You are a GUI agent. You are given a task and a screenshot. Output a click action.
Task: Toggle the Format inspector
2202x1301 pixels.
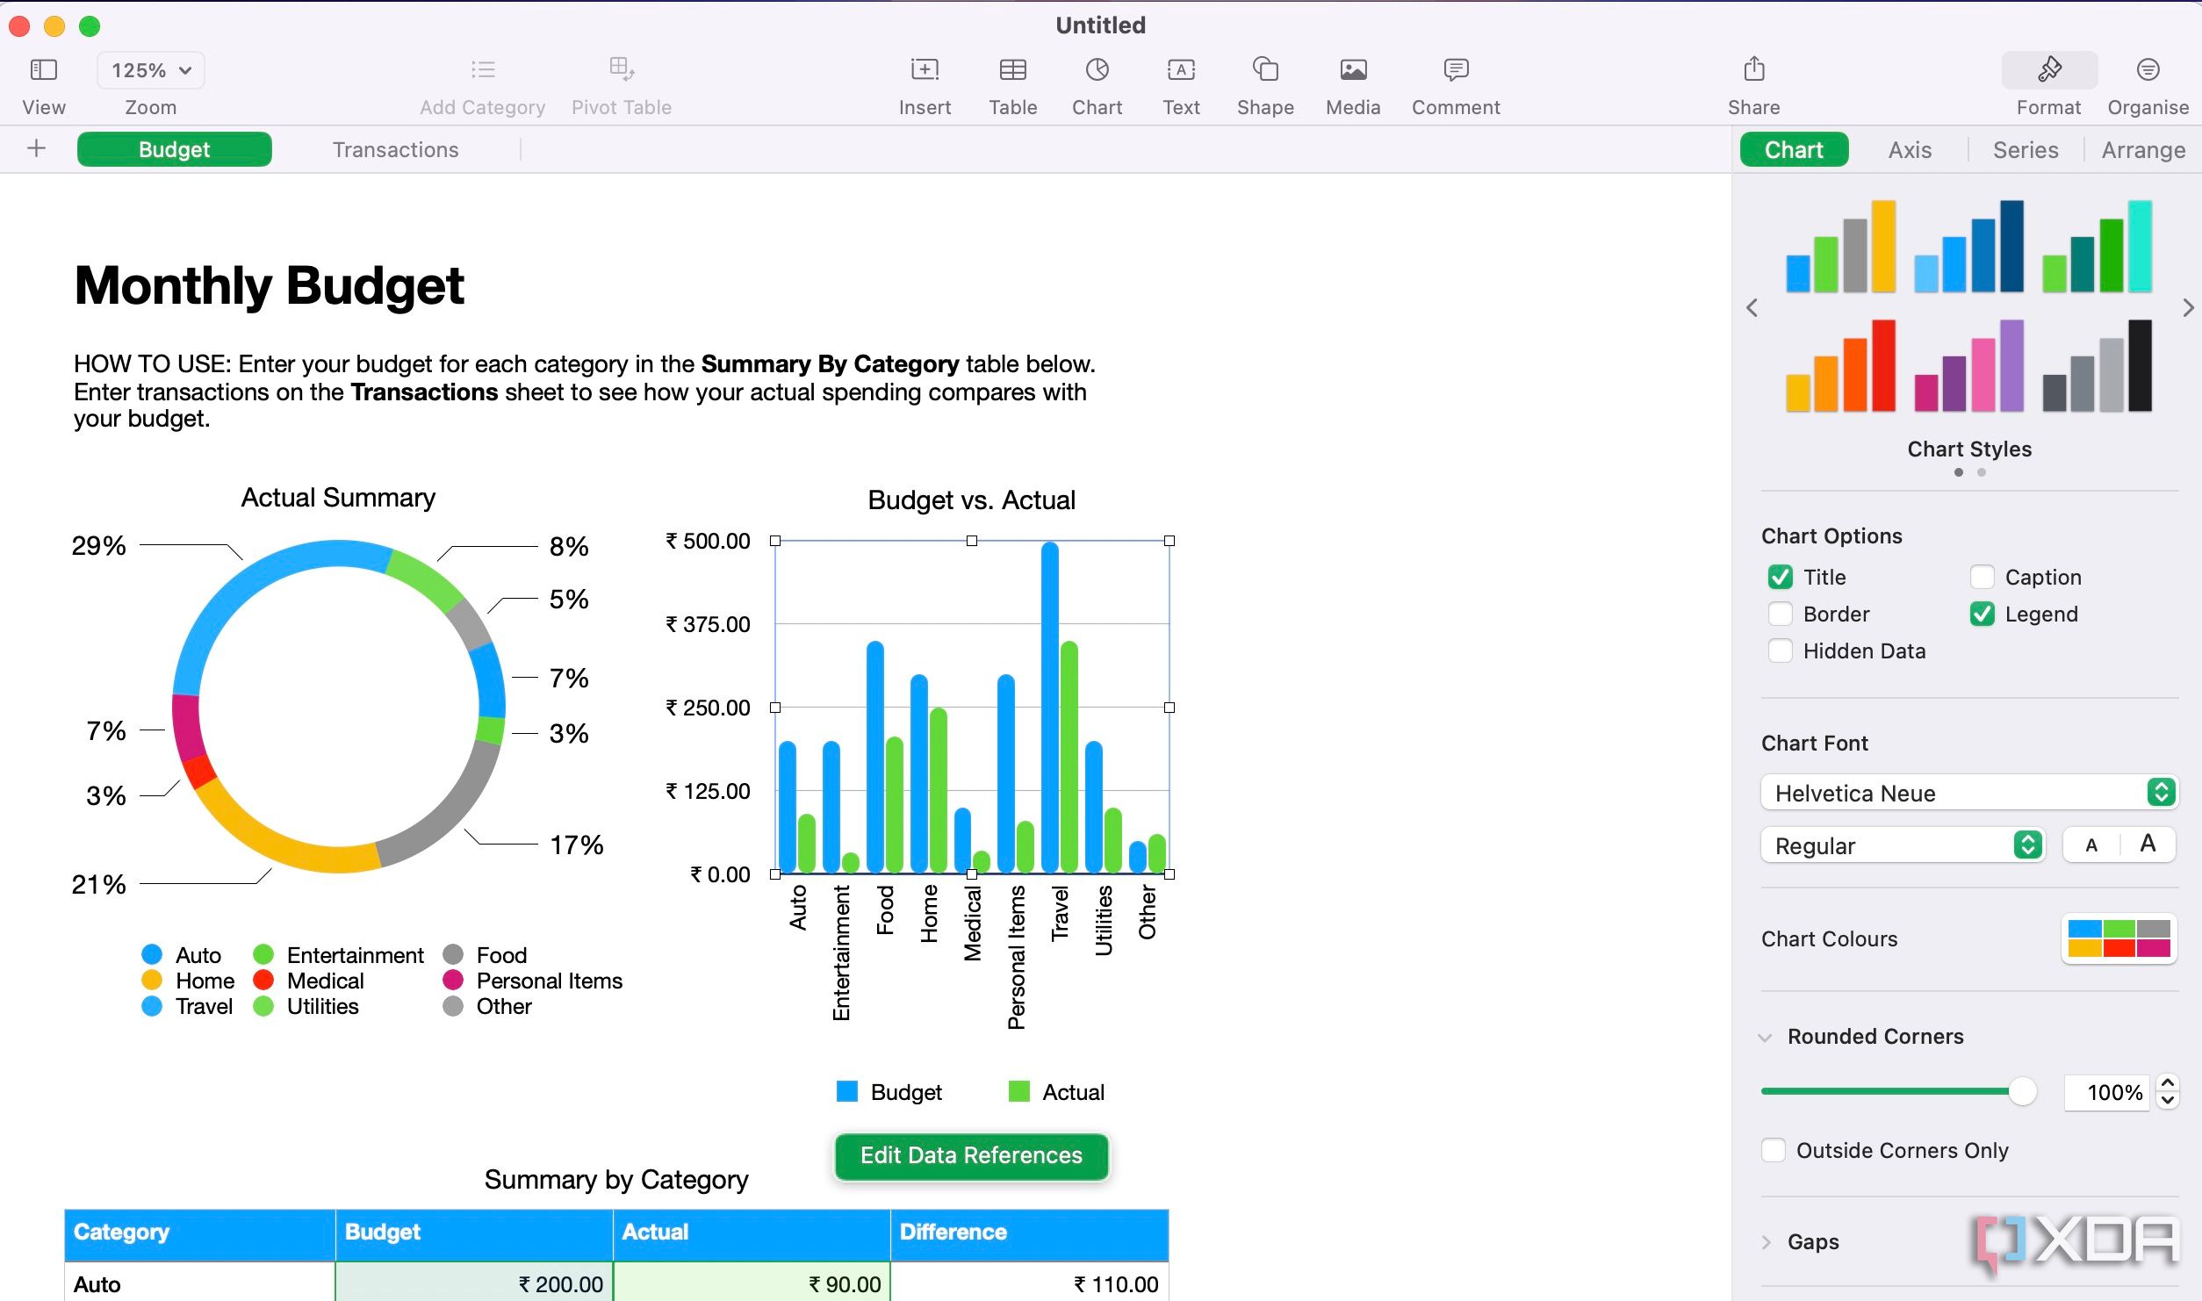point(2049,70)
